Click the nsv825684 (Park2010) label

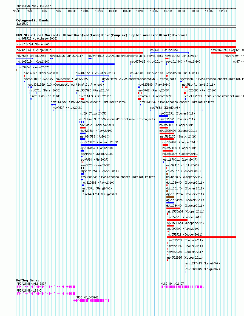[x=96, y=131]
